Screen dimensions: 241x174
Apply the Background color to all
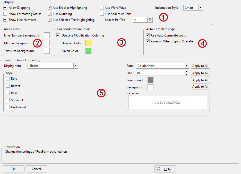tap(200, 87)
